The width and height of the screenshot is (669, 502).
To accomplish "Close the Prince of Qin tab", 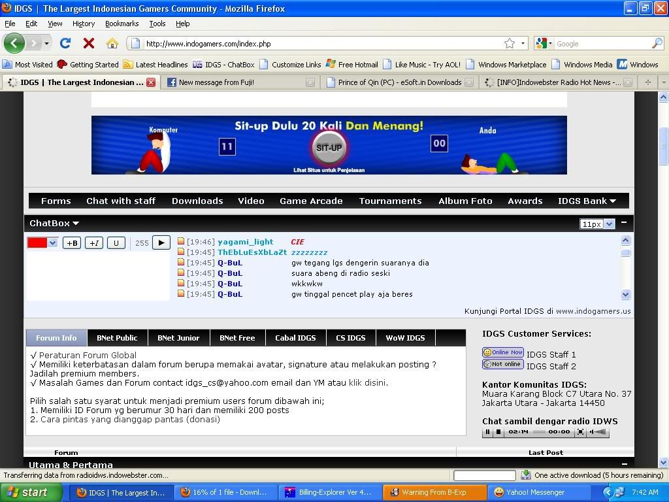I will [469, 82].
